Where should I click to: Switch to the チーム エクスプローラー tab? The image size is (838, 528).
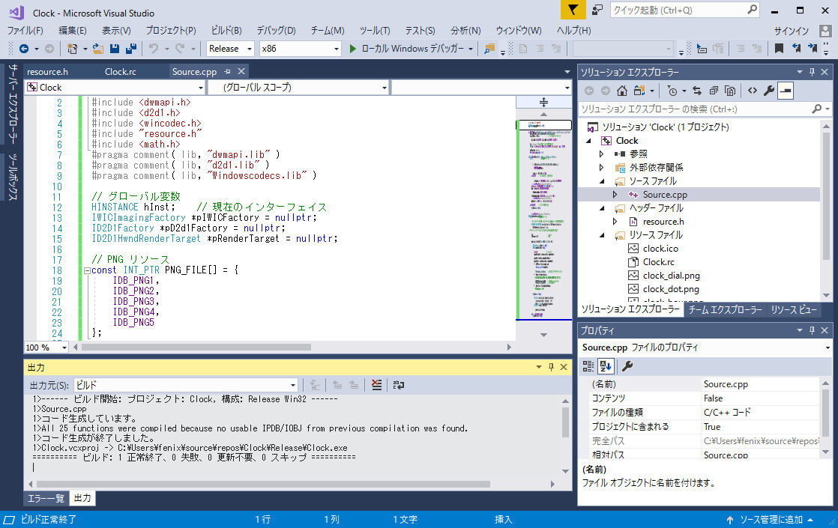[x=726, y=309]
